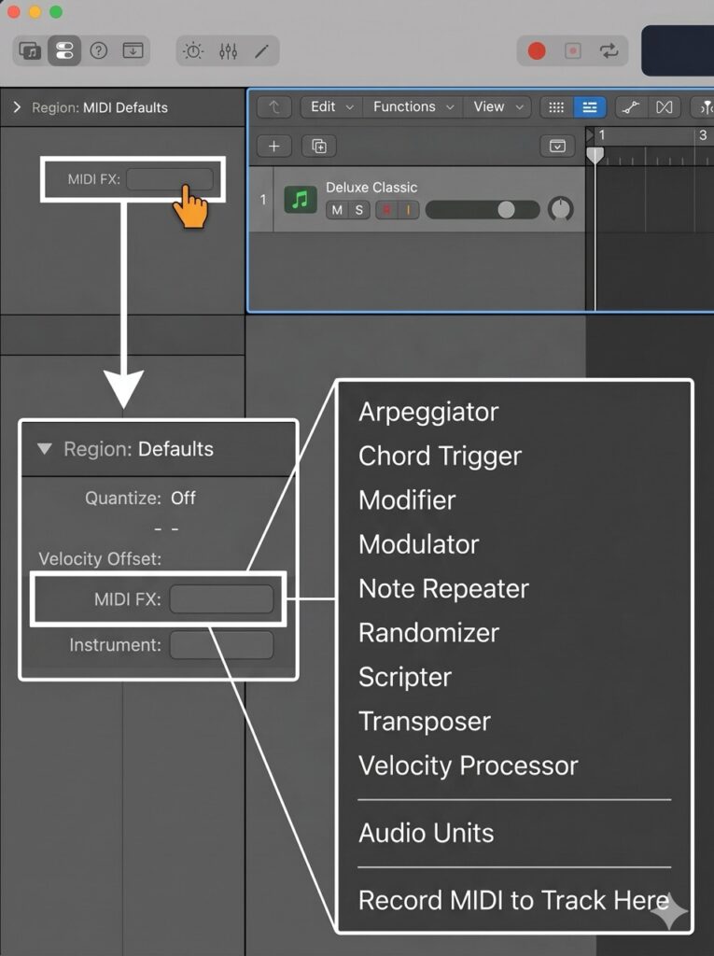Select Transposer menu entry
This screenshot has height=956, width=714.
coord(425,722)
